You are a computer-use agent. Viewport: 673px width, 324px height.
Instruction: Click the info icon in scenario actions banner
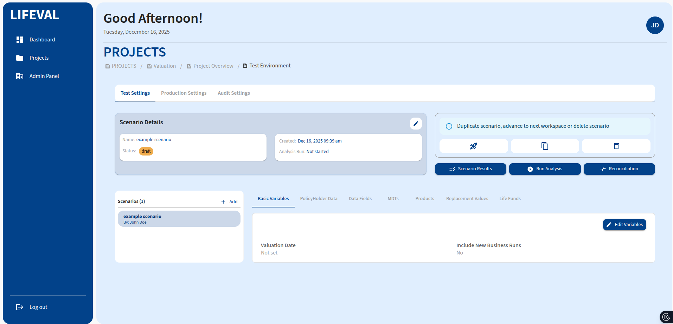[449, 126]
